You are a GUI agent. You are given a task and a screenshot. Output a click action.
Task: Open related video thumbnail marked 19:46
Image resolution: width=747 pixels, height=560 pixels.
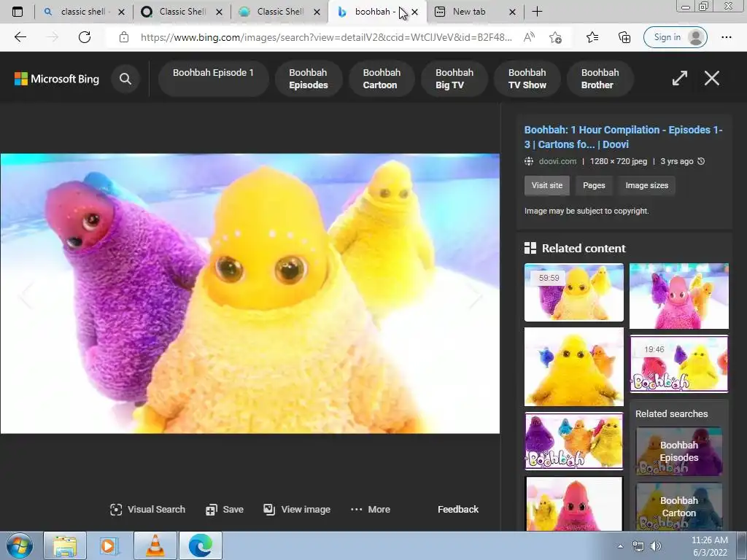tap(679, 364)
